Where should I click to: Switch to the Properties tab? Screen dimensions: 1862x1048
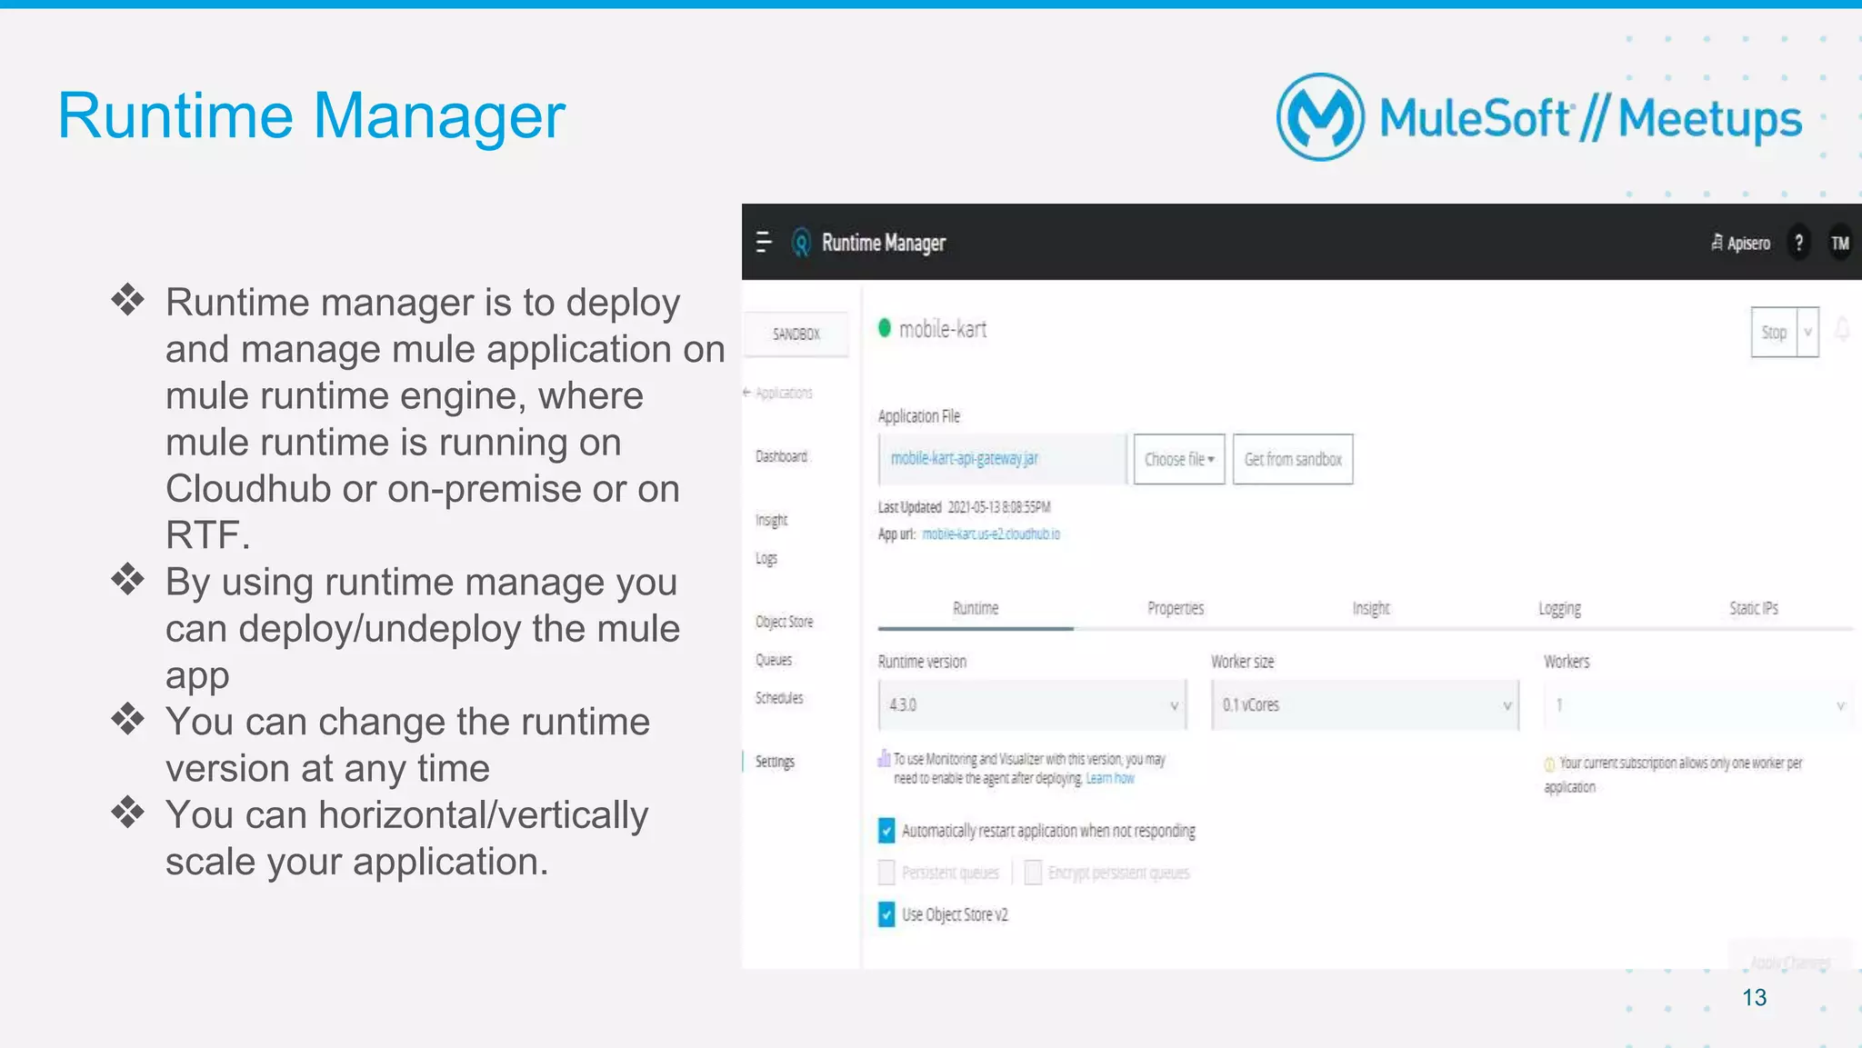coord(1176,608)
